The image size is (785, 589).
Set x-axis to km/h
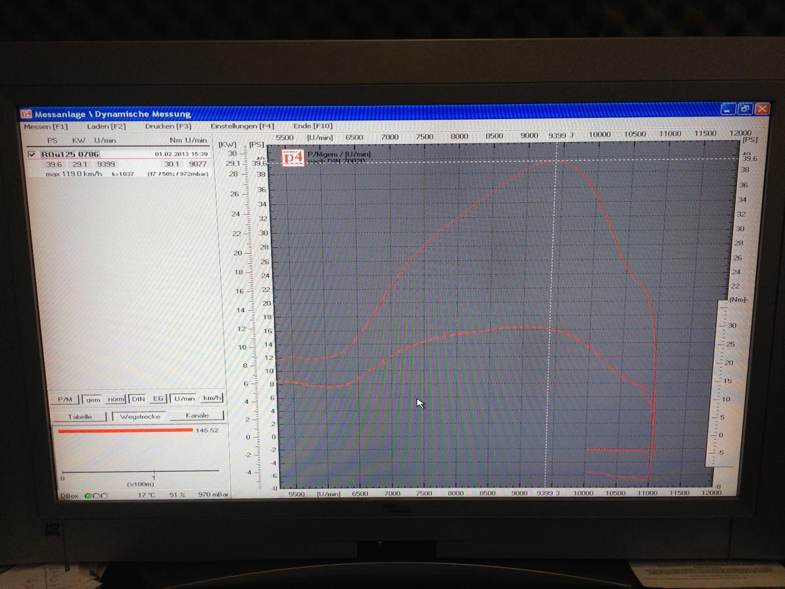click(211, 398)
